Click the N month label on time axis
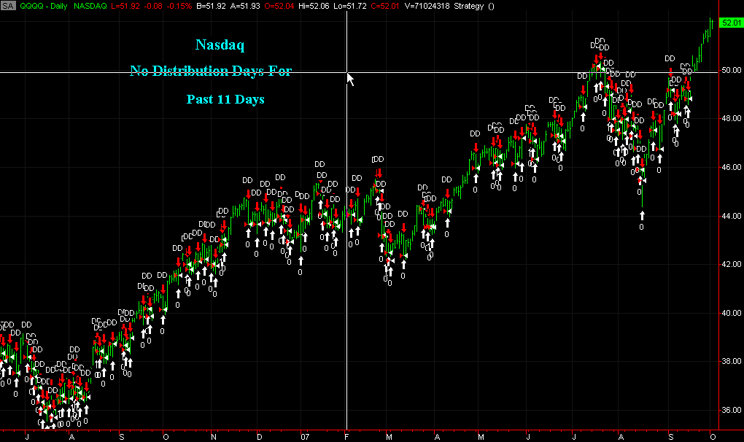 tap(214, 437)
